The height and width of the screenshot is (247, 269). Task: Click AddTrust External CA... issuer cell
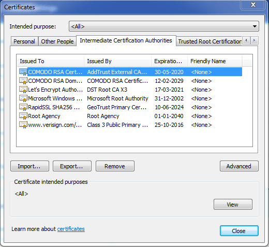[x=117, y=72]
